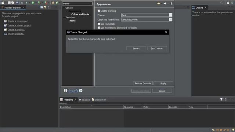Screen dimensions: 235x132
Task: Click the Create a project... link
Action: click(x=16, y=30)
